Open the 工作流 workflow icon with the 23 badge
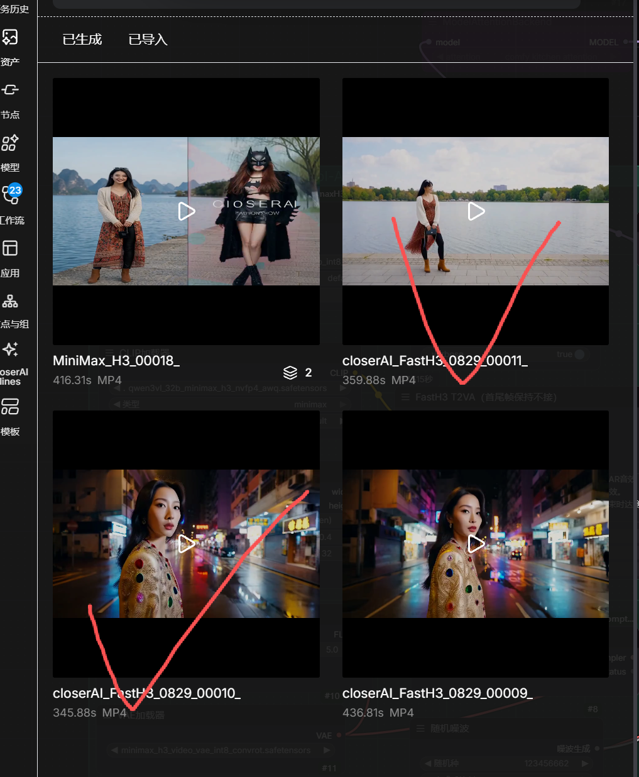Screen dimensions: 639x777 coord(11,194)
